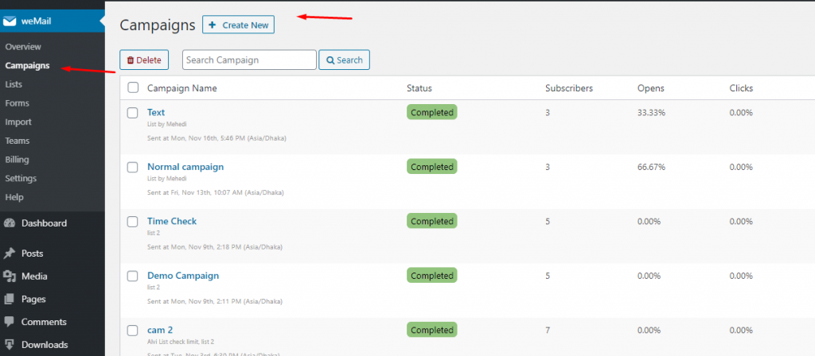Image resolution: width=815 pixels, height=356 pixels.
Task: Open the Media menu label
Action: (x=34, y=276)
